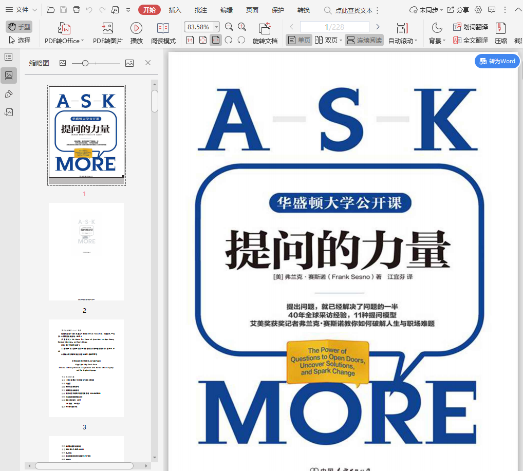Open annotation panel sidebar icon

(x=9, y=94)
